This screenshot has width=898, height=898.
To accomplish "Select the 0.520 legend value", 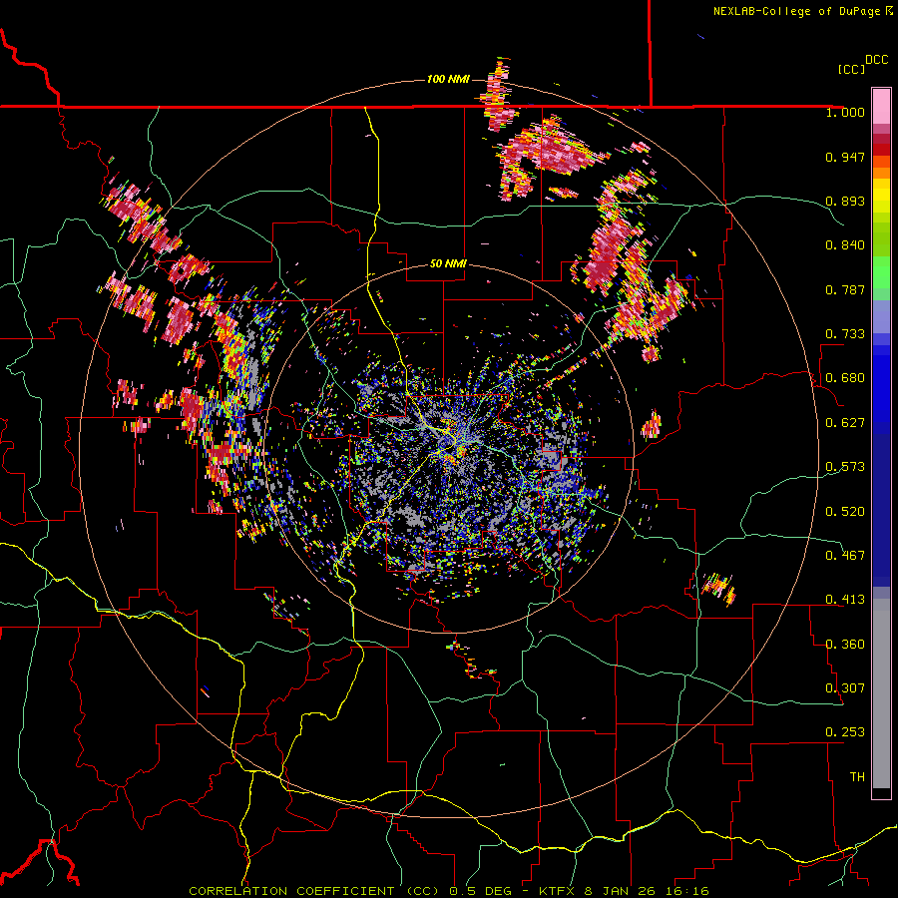I will tap(845, 512).
